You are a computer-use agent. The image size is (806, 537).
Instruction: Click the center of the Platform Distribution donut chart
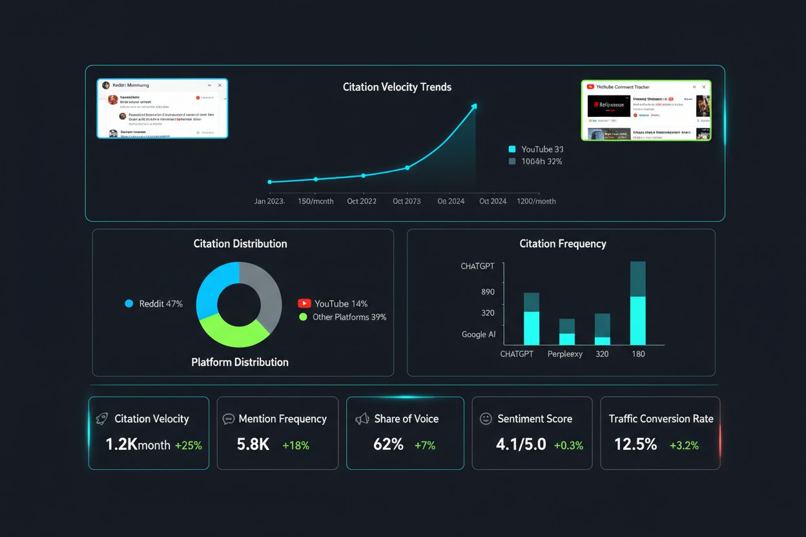(239, 303)
